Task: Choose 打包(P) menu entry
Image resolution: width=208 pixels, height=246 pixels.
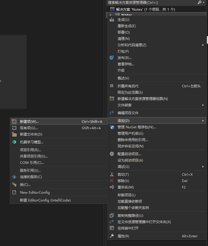Action: [x=157, y=51]
